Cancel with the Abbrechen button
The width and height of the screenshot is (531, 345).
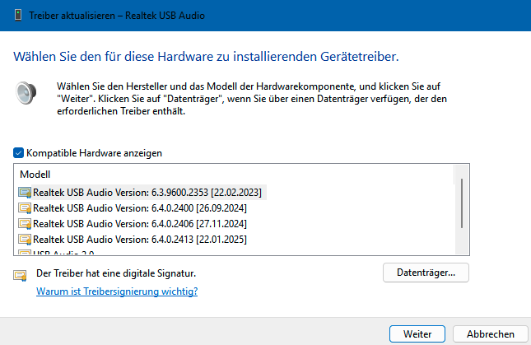pyautogui.click(x=491, y=334)
